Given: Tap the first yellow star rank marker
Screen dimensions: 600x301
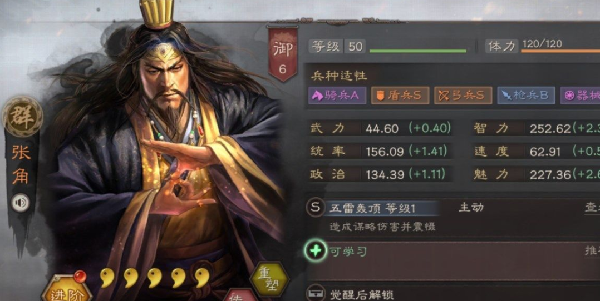Looking at the screenshot, I should 107,278.
